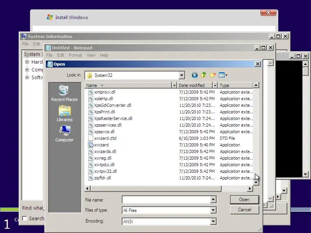Open the View Menu icon

pos(223,75)
